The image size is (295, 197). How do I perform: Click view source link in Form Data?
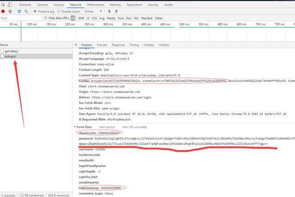click(106, 127)
